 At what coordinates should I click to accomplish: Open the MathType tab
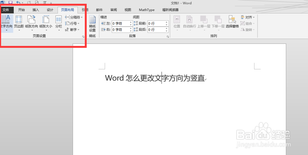(x=147, y=10)
